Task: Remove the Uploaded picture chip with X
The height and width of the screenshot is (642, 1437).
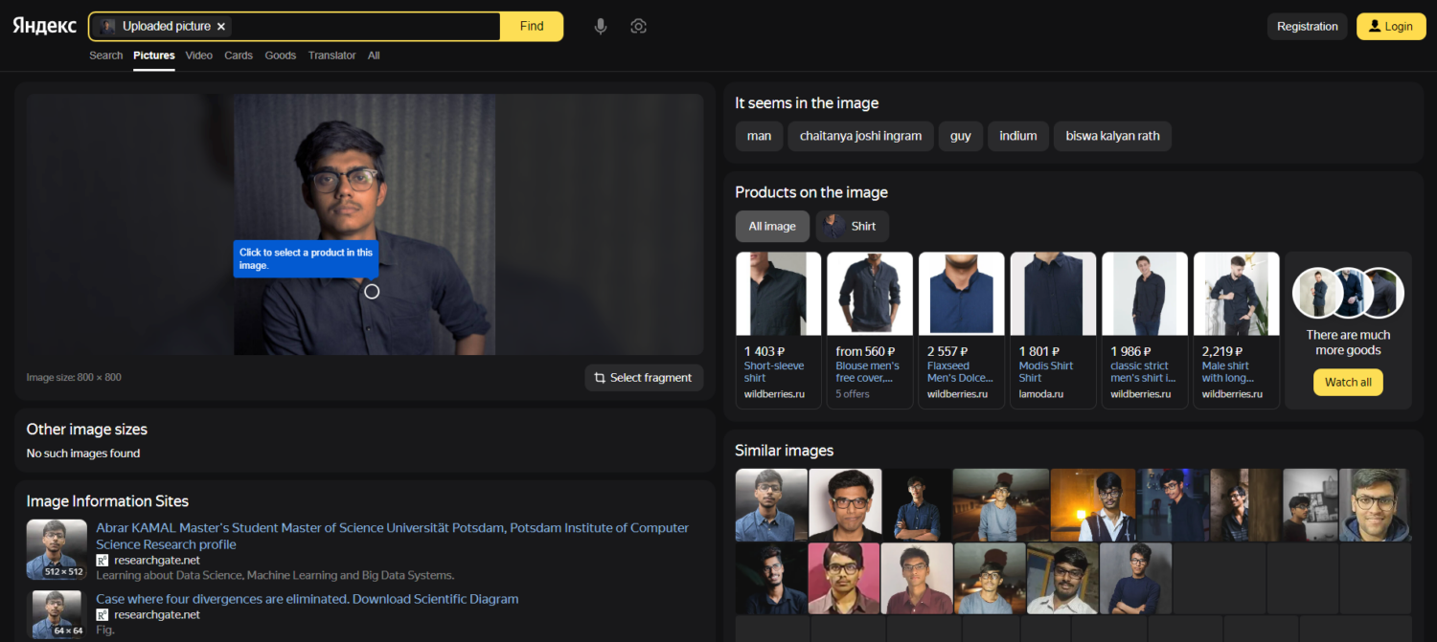Action: [221, 27]
